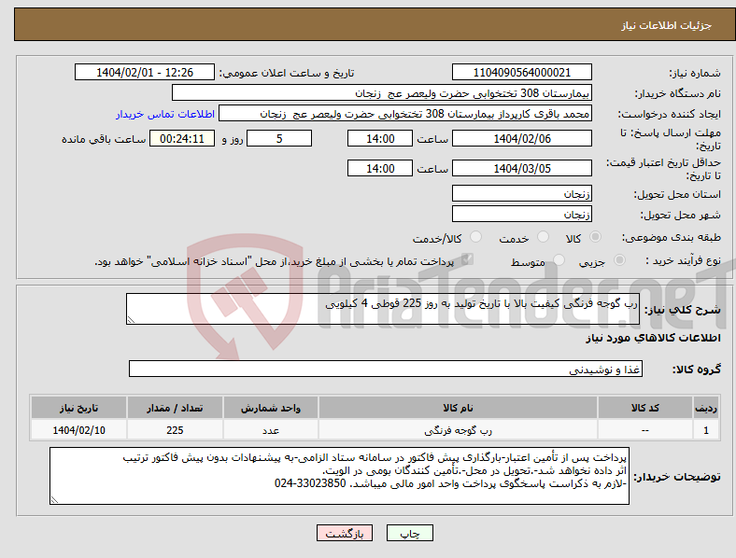This screenshot has height=558, width=736.
Task: Click the table cell رب گوجه فرنگی
Action: click(458, 430)
